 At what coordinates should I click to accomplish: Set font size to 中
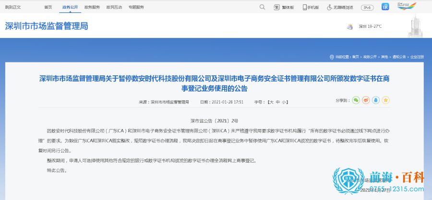click(278, 102)
